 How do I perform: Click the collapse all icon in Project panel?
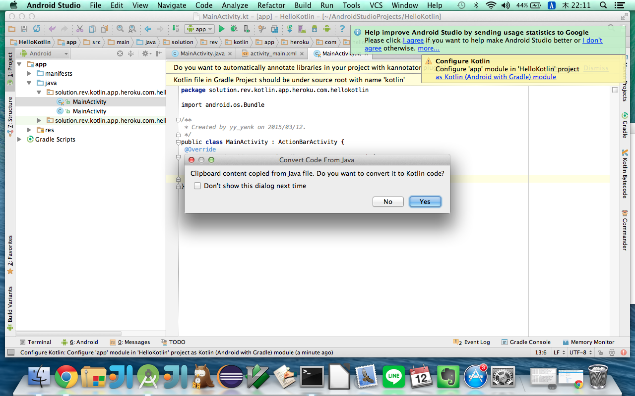pyautogui.click(x=131, y=53)
